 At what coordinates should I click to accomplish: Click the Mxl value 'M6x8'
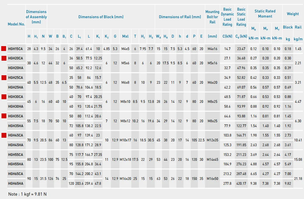click(x=125, y=83)
